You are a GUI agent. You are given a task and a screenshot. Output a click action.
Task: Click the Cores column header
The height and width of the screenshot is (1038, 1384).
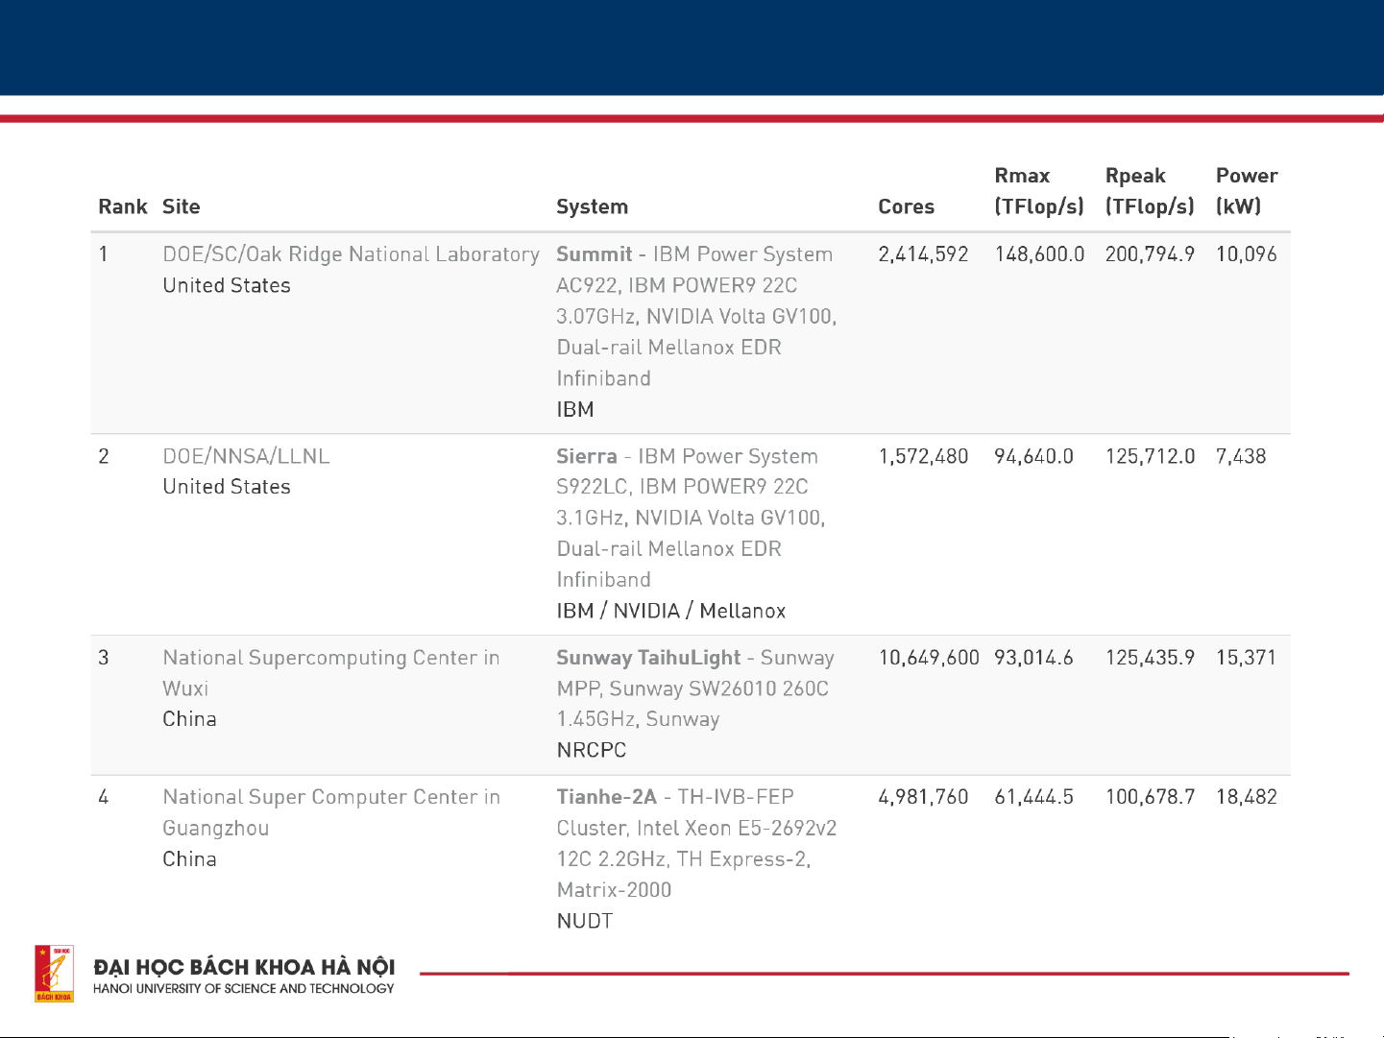coord(906,206)
